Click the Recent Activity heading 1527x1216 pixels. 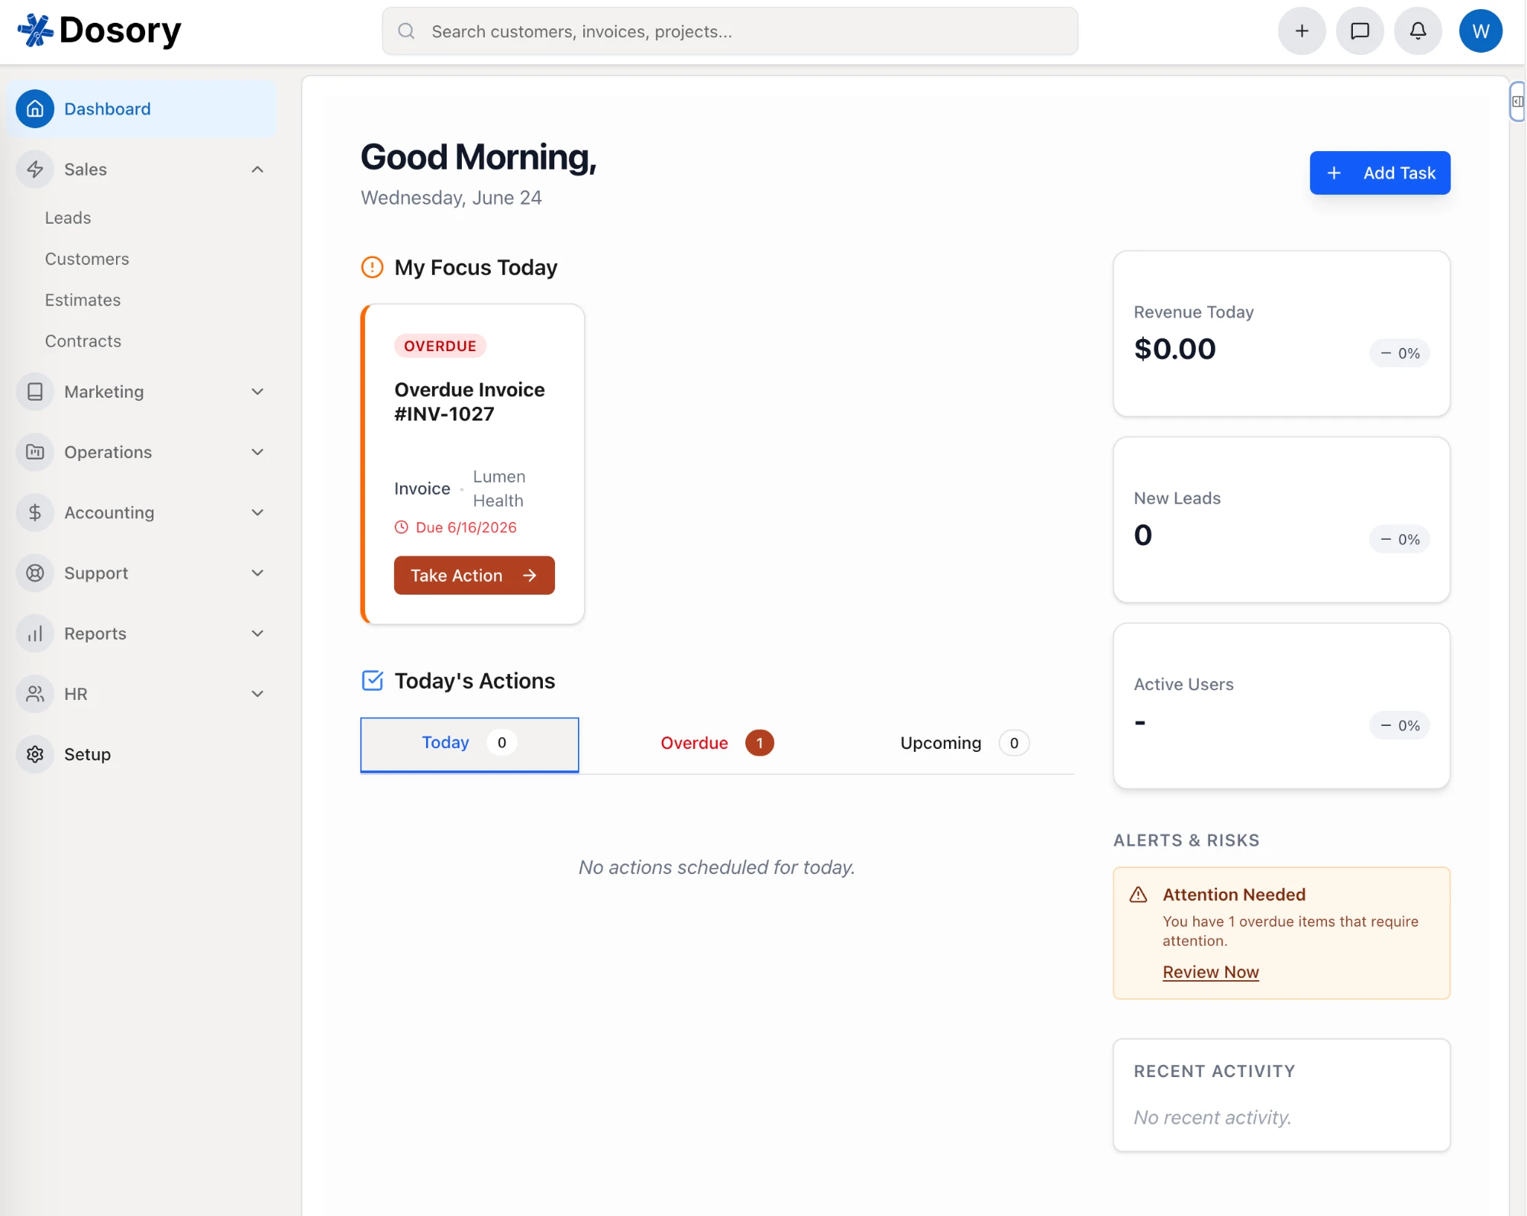[x=1214, y=1071]
